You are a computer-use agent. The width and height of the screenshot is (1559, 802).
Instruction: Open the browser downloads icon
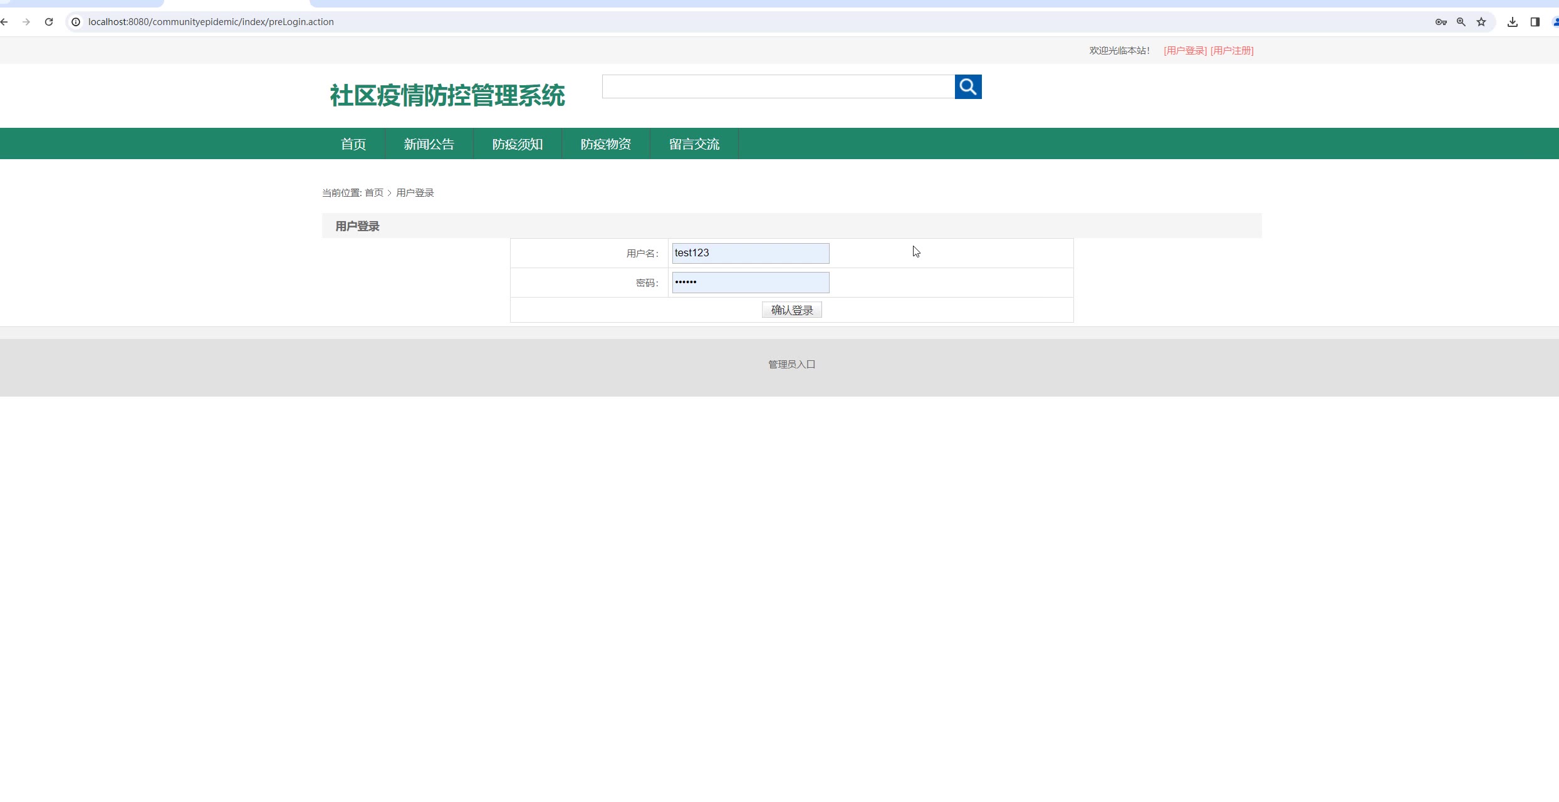1513,22
